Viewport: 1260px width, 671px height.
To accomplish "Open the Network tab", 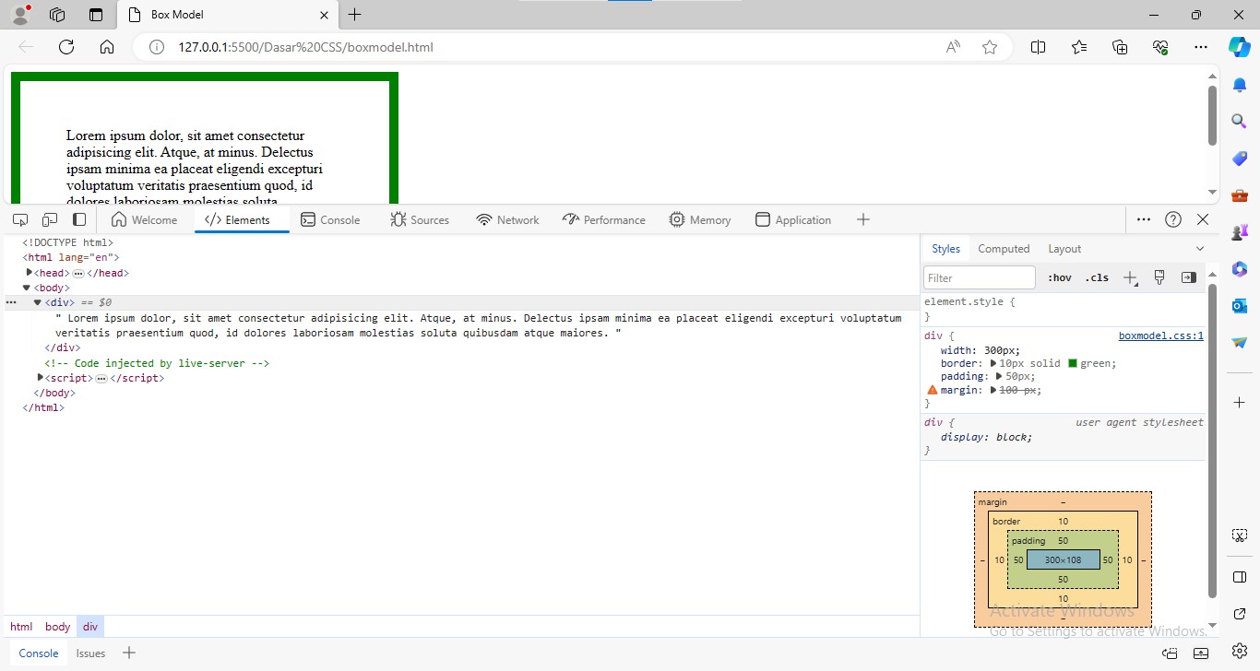I will [x=507, y=219].
